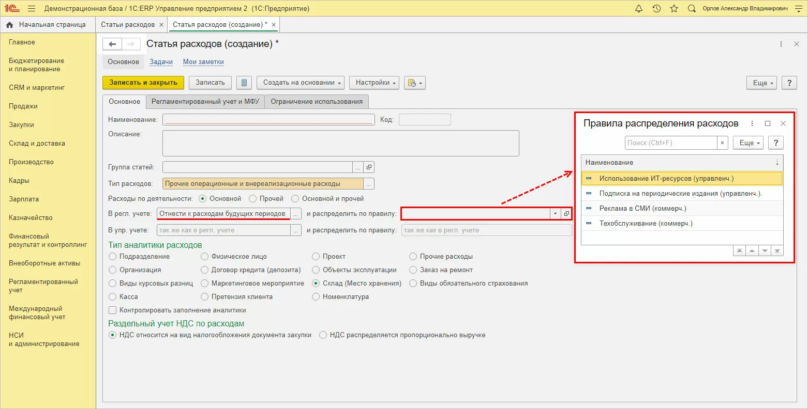Click the forward navigation arrow

tap(130, 44)
